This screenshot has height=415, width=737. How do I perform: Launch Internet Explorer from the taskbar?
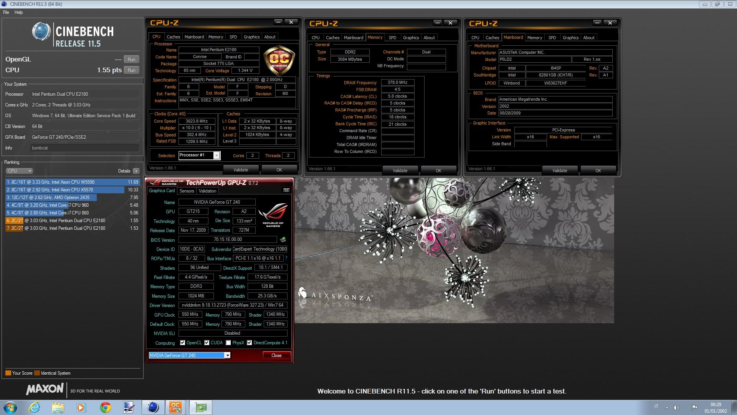pos(34,407)
